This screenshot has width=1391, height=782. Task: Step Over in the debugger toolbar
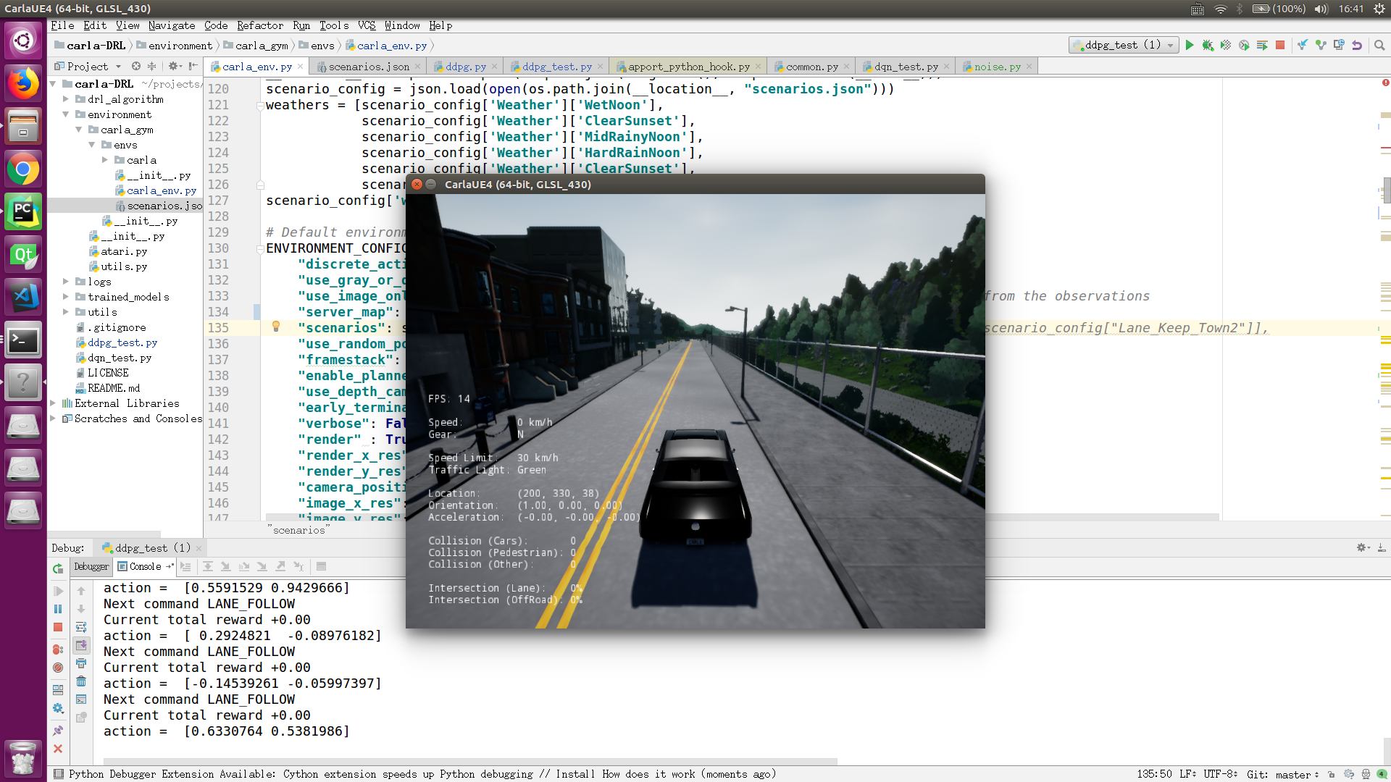(208, 567)
